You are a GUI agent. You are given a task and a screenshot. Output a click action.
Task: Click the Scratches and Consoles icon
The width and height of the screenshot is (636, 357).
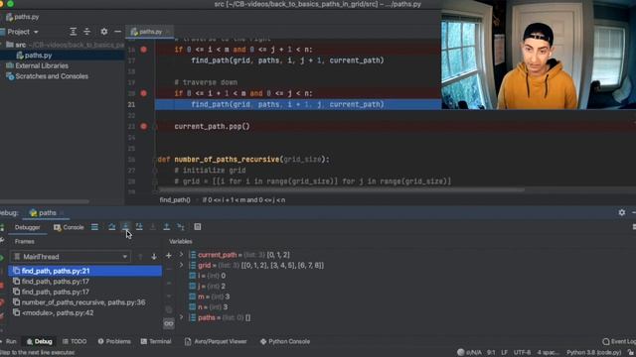pyautogui.click(x=10, y=76)
